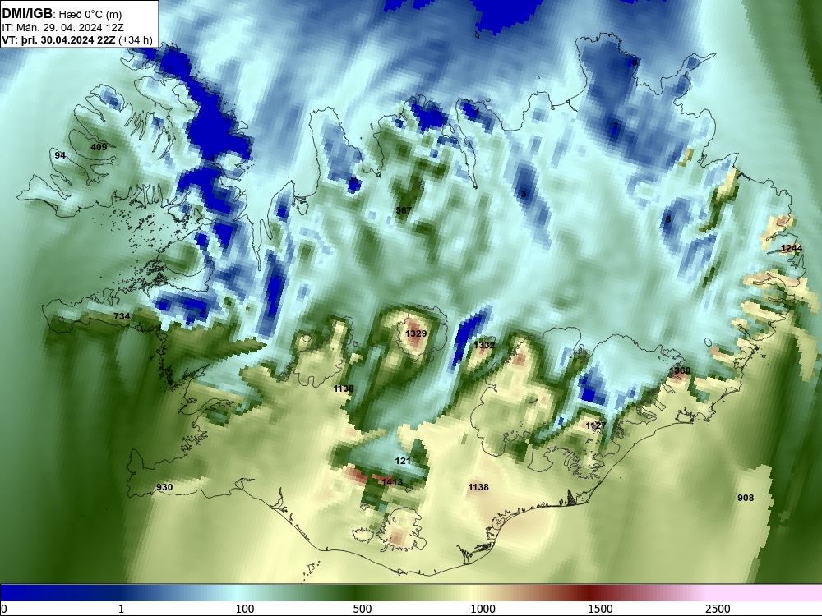The width and height of the screenshot is (822, 616).
Task: Click the map value label "567"
Action: click(404, 210)
